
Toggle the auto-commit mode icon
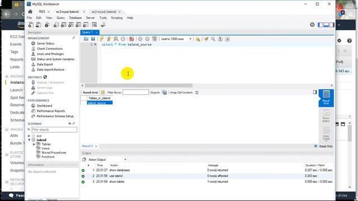point(154,39)
